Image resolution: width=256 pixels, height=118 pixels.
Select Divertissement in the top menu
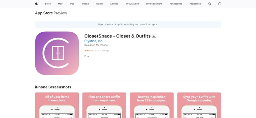(x=154, y=4)
